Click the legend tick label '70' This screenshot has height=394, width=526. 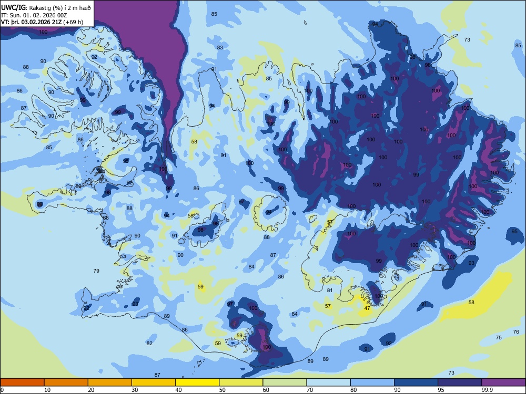point(310,390)
